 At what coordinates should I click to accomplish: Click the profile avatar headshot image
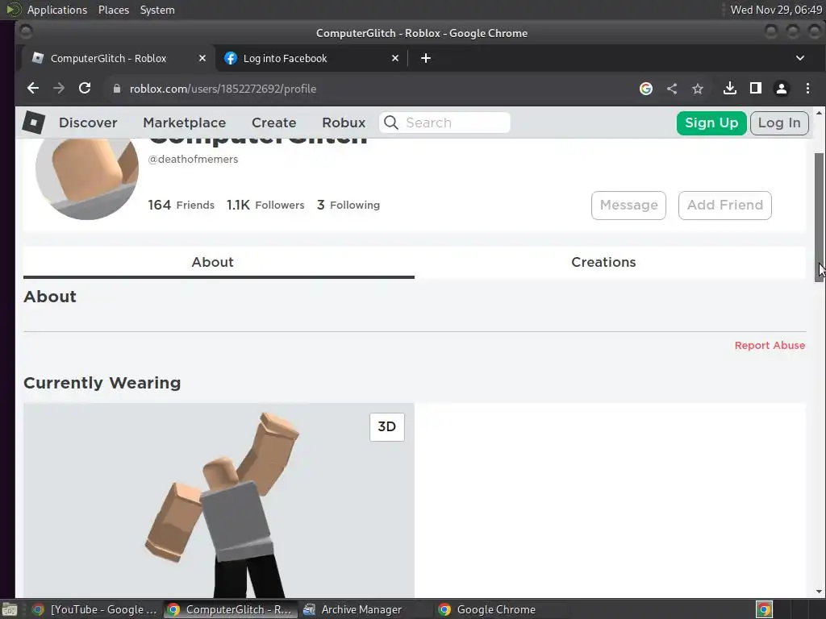click(87, 179)
